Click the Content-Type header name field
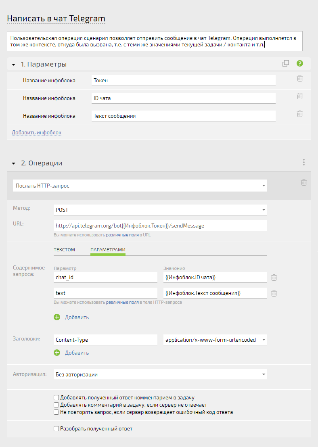318x447 pixels. 105,340
